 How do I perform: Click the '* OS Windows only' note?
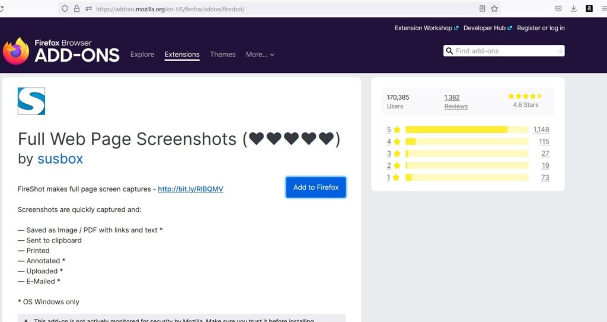click(49, 302)
